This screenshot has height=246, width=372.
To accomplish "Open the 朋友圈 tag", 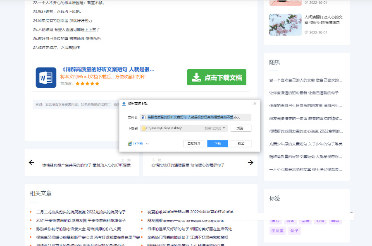I will [x=277, y=231].
